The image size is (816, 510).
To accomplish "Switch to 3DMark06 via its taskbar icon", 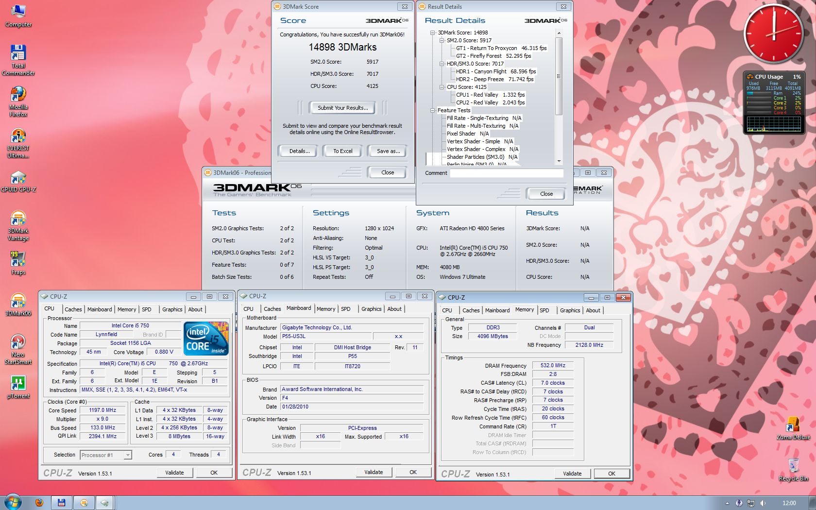I will (x=84, y=503).
